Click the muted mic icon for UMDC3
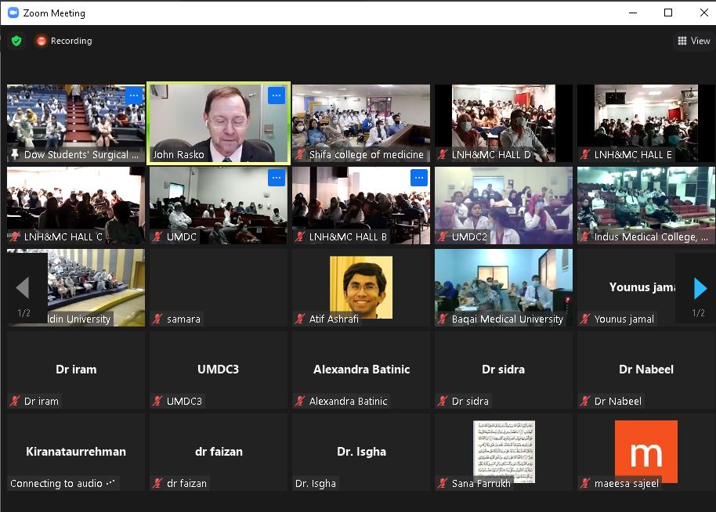 tap(157, 401)
